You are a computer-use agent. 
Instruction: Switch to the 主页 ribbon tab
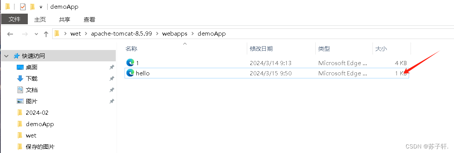pyautogui.click(x=40, y=20)
